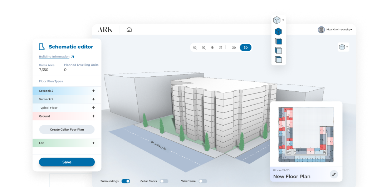The image size is (377, 187).
Task: Open the cube view dropdown in viewport corner
Action: pyautogui.click(x=343, y=47)
